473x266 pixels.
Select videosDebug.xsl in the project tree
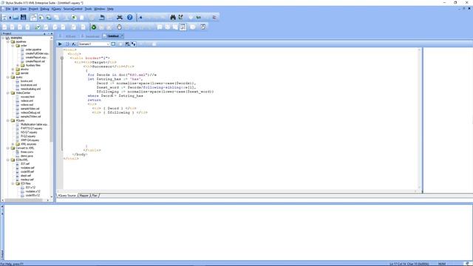click(30, 112)
